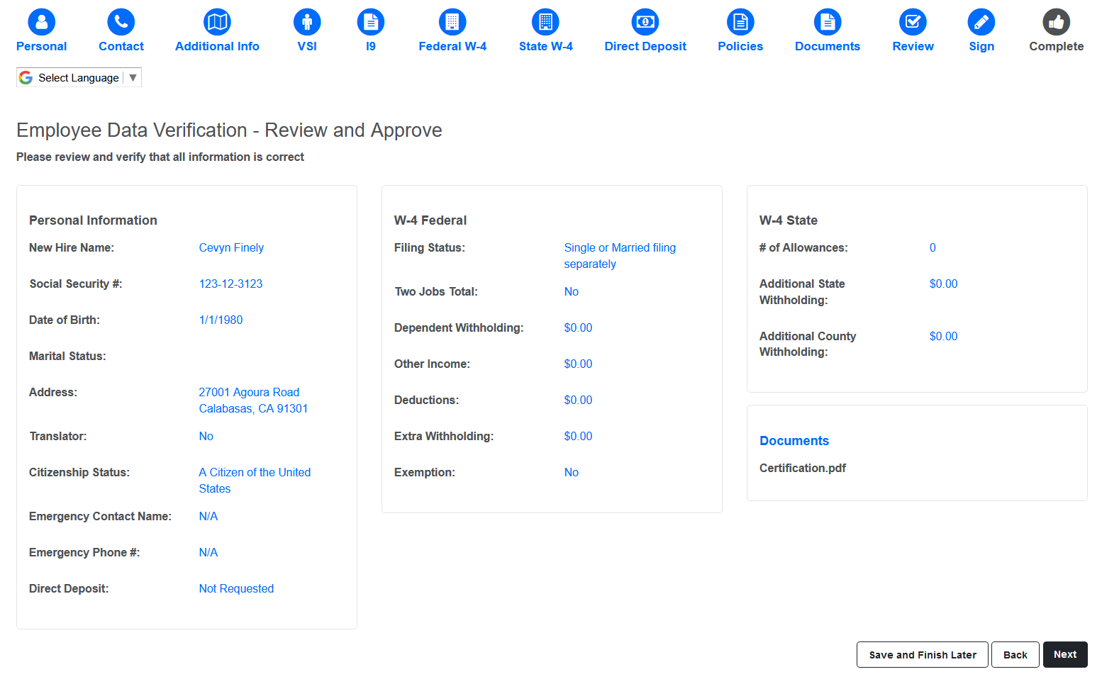Click the Personal Information heading
Viewport: 1102px width, 684px height.
(x=93, y=220)
